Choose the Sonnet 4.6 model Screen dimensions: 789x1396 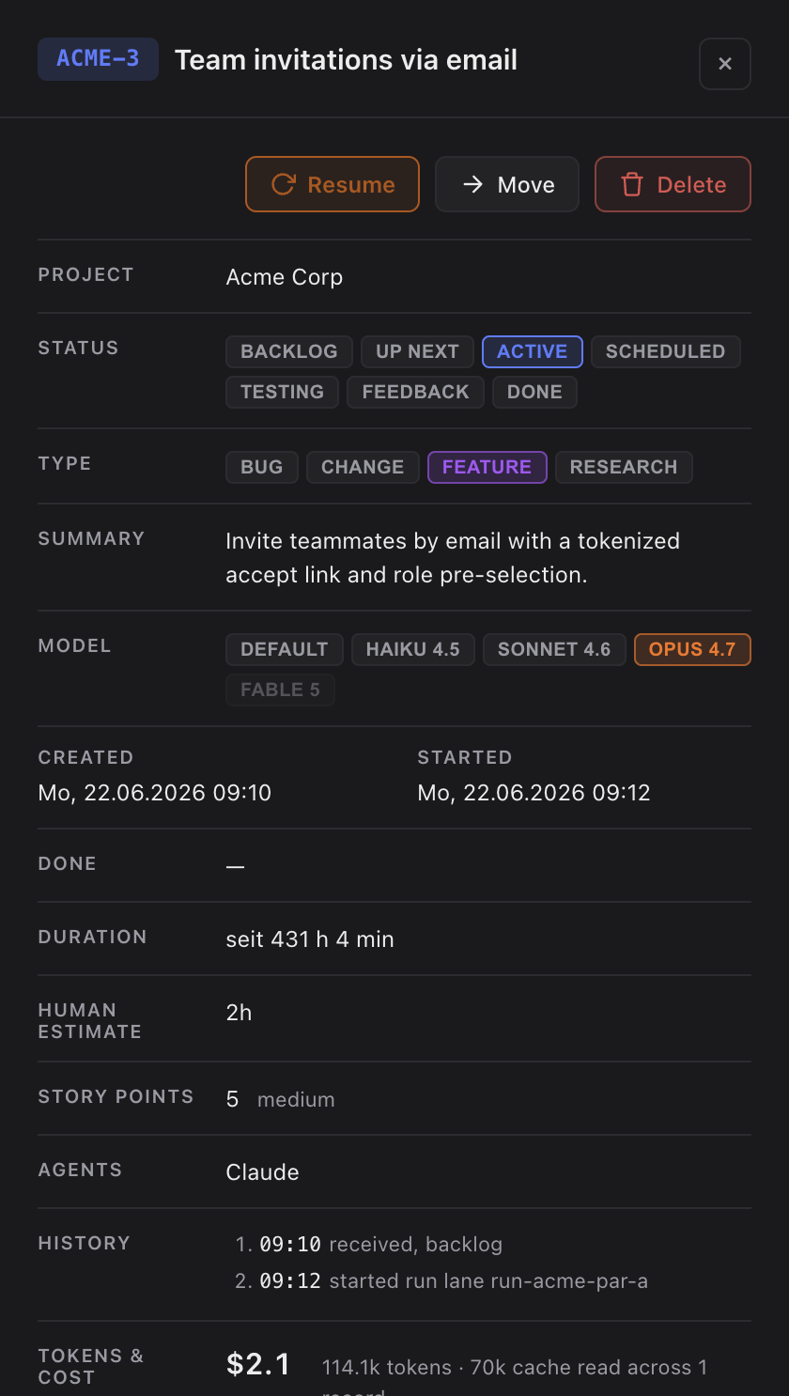coord(554,649)
